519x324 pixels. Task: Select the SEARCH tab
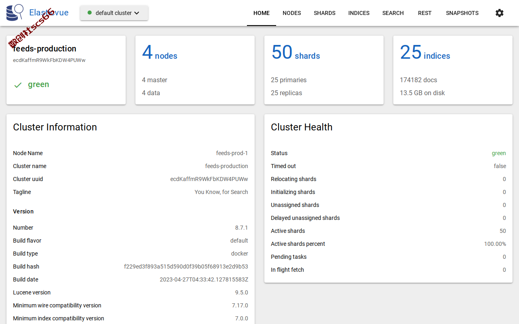[393, 13]
